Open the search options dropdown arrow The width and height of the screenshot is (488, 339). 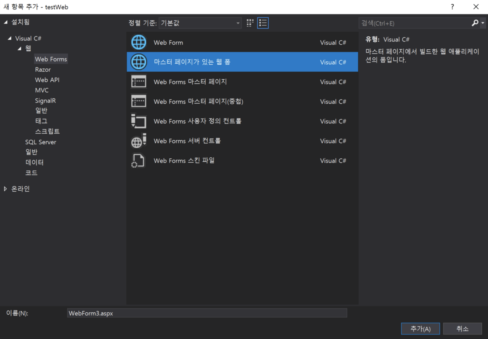pos(483,23)
